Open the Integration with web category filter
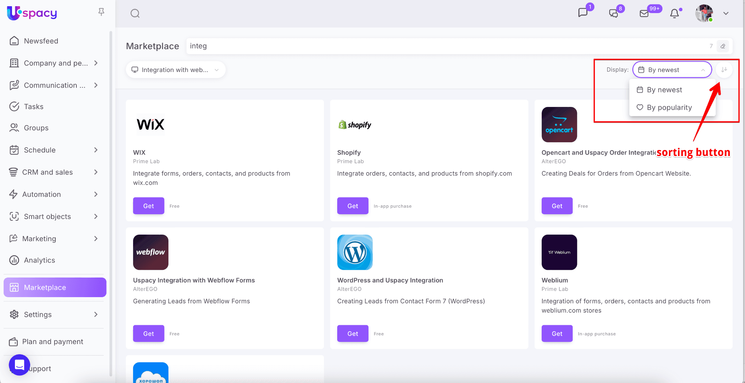 point(176,70)
